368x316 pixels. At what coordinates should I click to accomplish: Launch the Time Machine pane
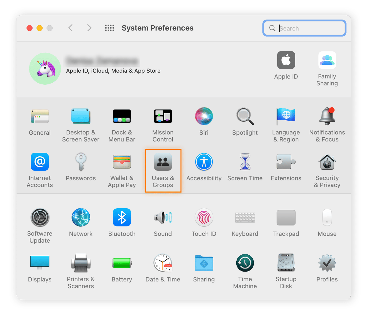point(245,263)
